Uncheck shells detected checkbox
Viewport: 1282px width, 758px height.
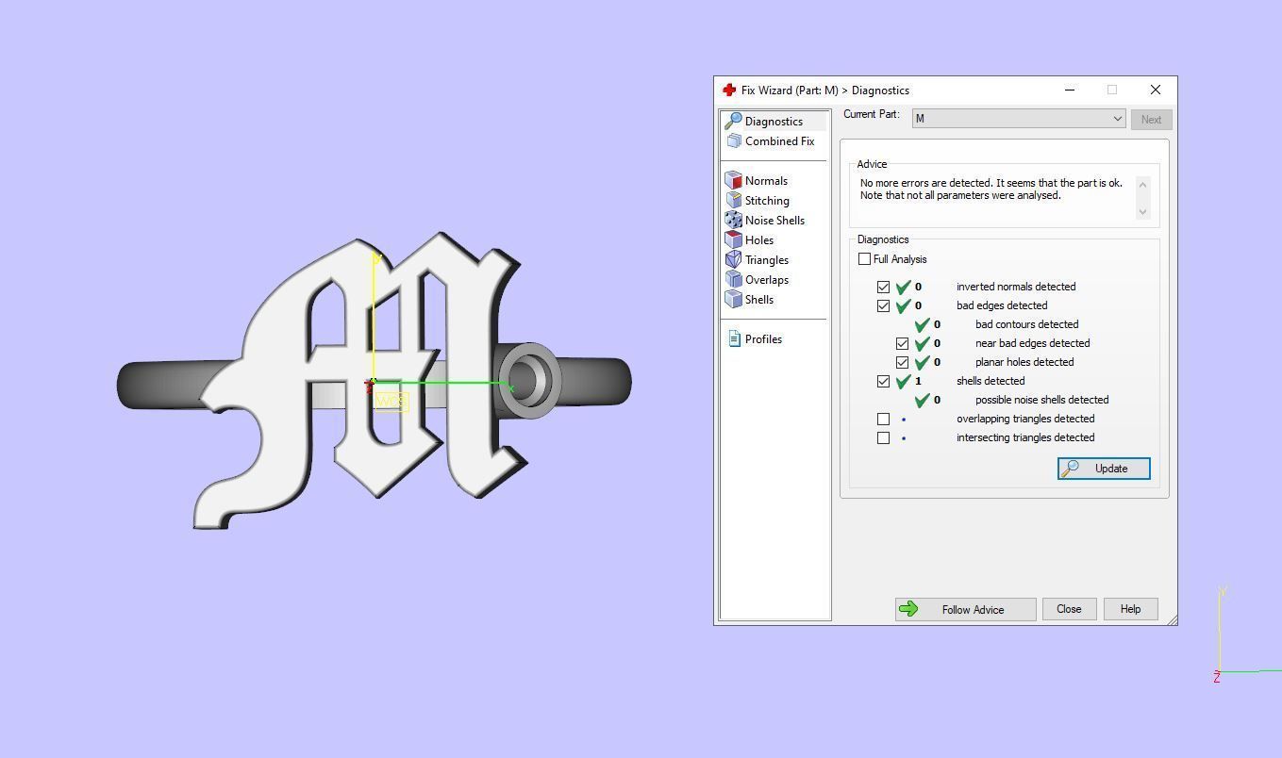point(883,381)
